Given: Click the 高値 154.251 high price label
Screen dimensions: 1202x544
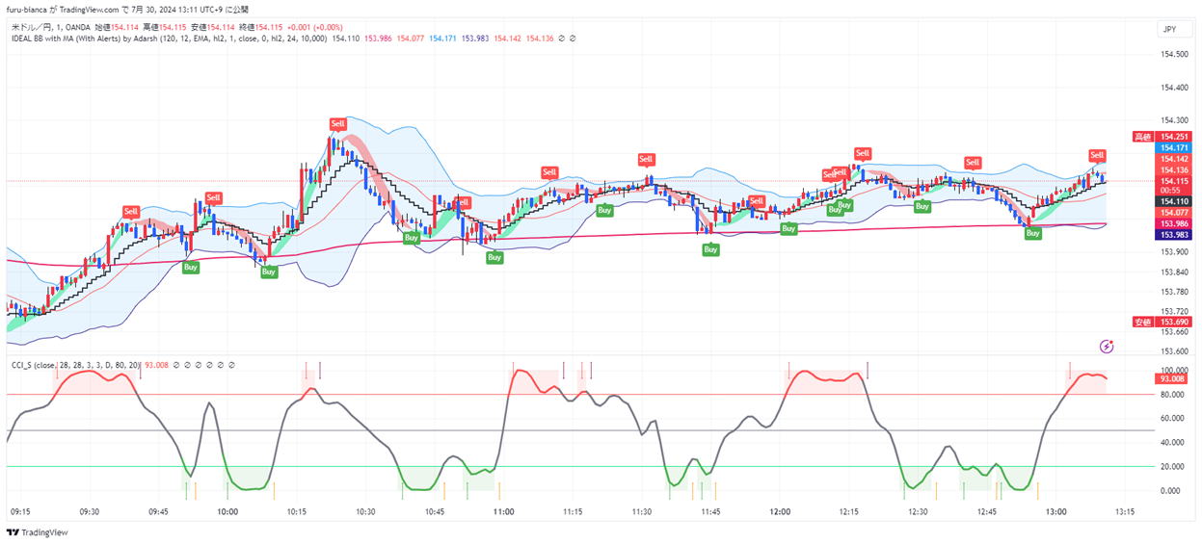Looking at the screenshot, I should pos(1164,137).
